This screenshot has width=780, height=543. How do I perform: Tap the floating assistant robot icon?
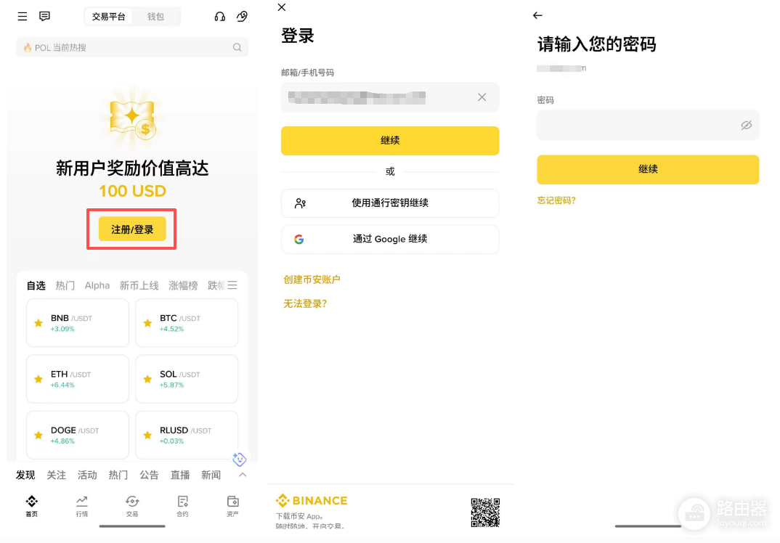click(x=239, y=460)
